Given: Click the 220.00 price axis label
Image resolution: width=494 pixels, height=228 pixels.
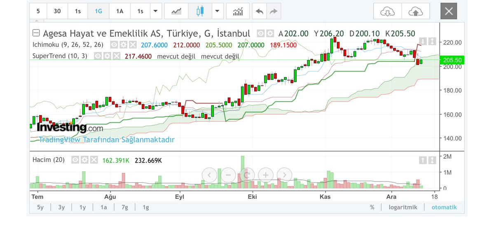Looking at the screenshot, I should click(453, 42).
